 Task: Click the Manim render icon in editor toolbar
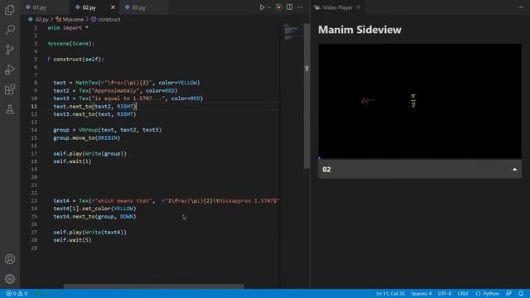[x=278, y=7]
